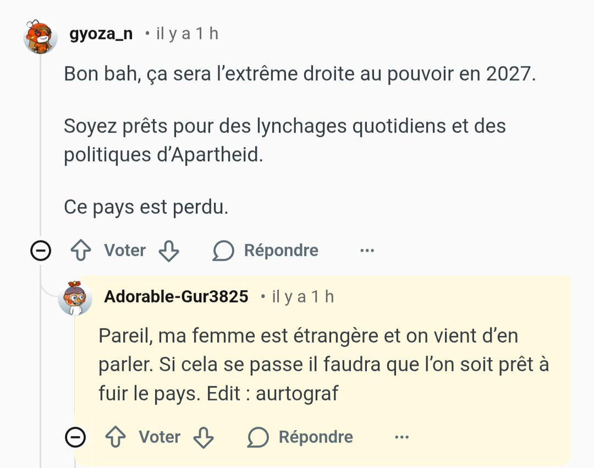
Task: Open more options for gyoza_n's comment
Action: click(367, 251)
